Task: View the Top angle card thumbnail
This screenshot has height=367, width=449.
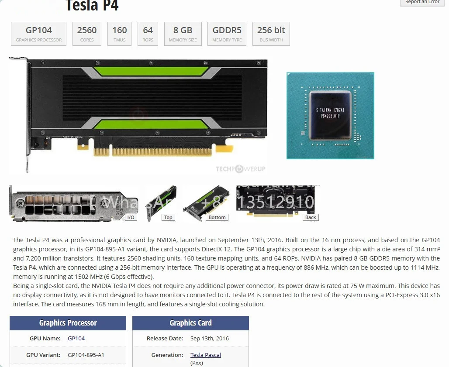Action: point(161,204)
